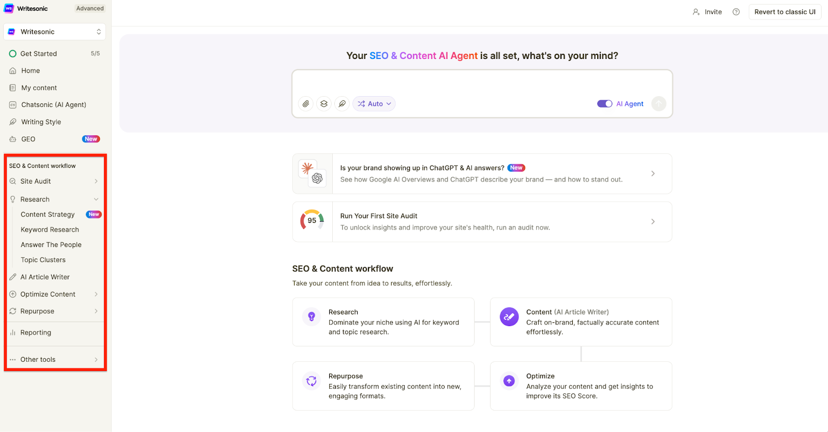This screenshot has width=828, height=432.
Task: Open the Research workflow card
Action: 383,322
